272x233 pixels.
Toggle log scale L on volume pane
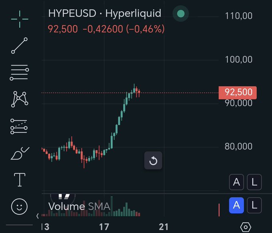[254, 205]
